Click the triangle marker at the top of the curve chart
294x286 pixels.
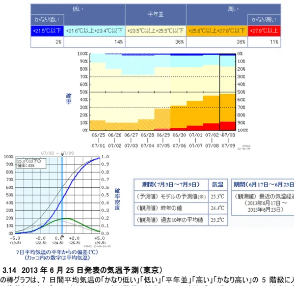[x=62, y=155]
